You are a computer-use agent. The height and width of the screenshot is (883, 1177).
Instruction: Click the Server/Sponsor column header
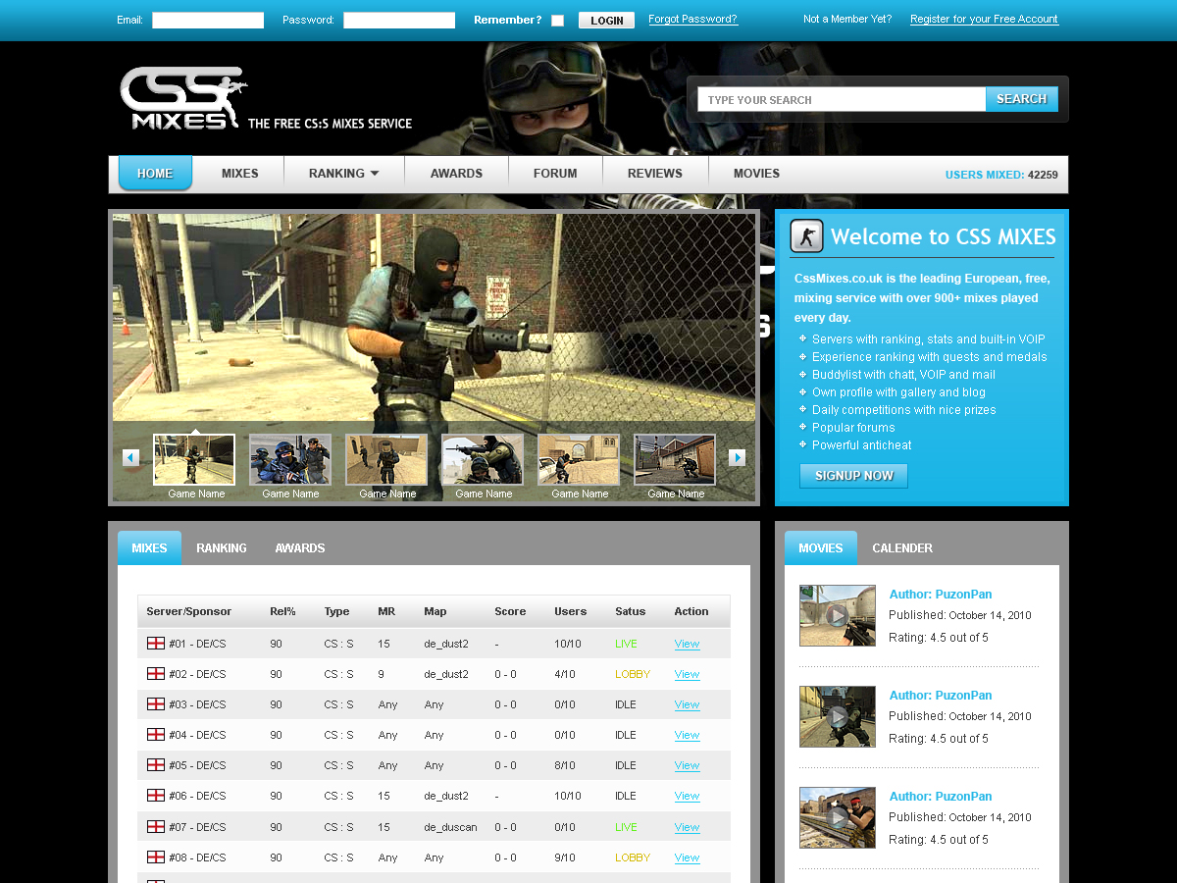(189, 611)
